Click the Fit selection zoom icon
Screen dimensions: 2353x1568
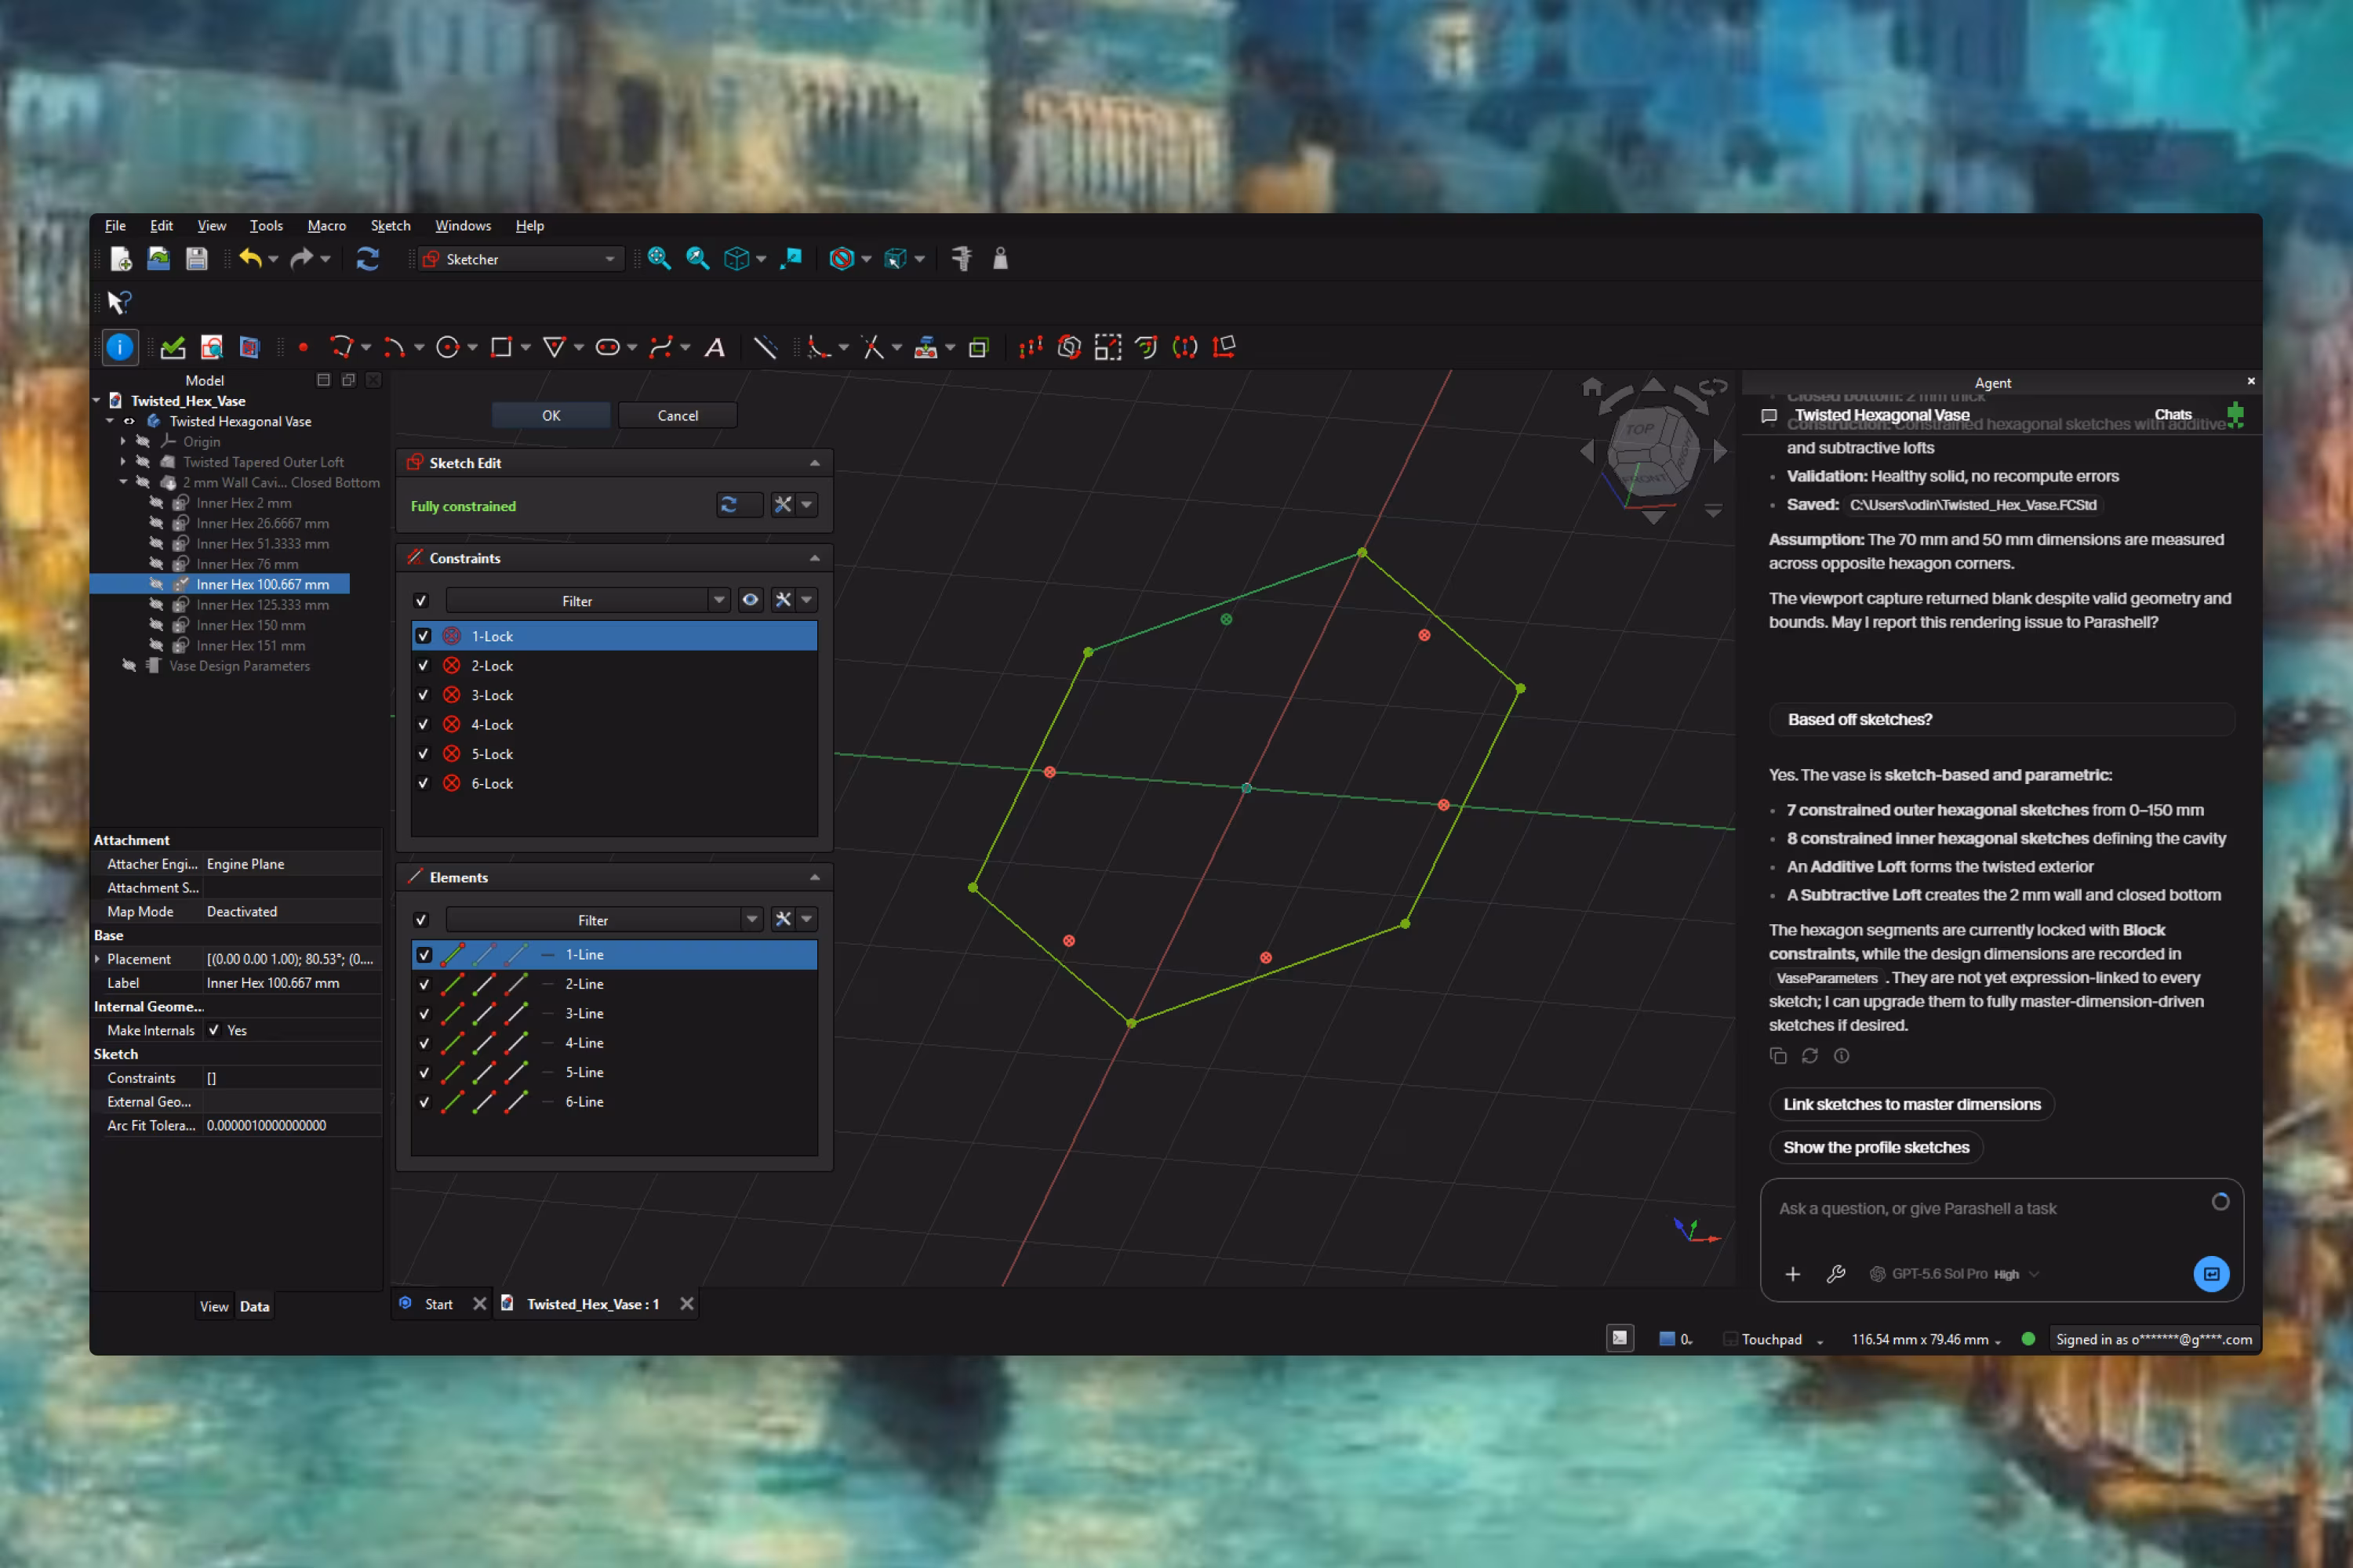pyautogui.click(x=697, y=259)
